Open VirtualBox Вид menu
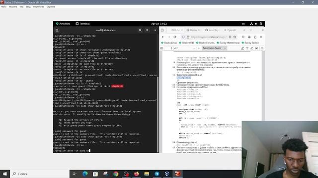Screen dimensions: 318x178 21,6
